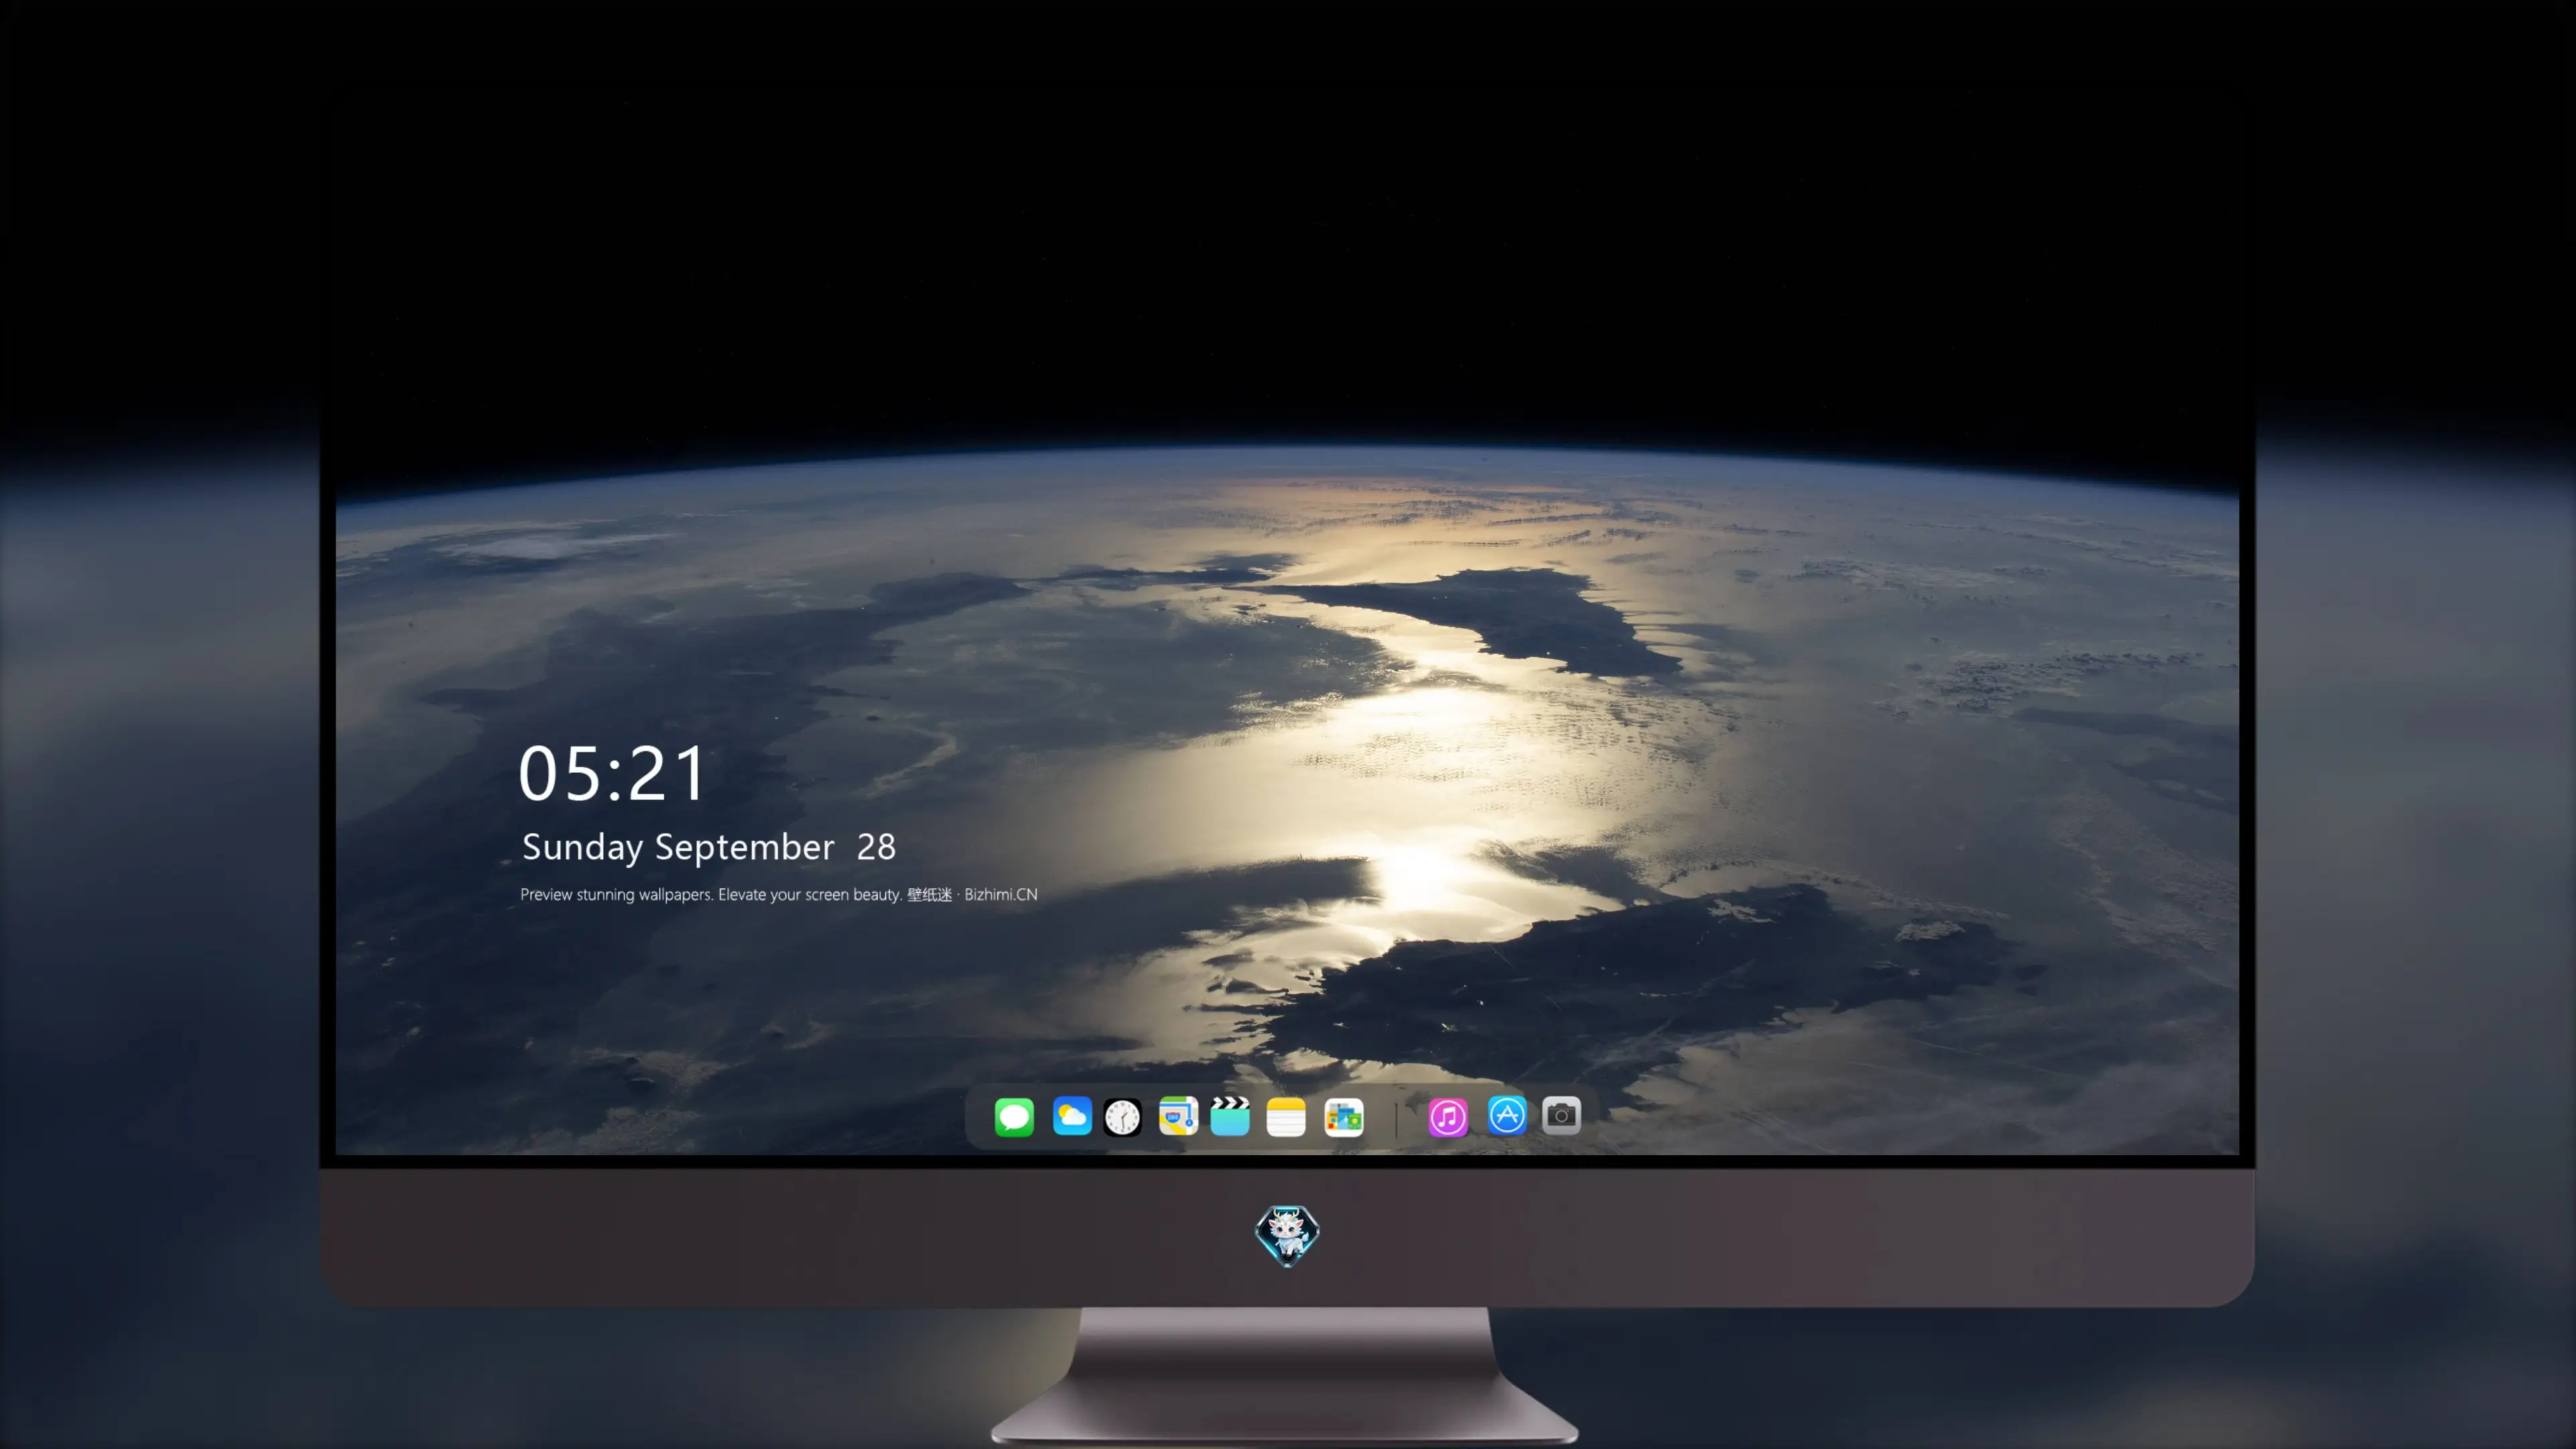Click the photo collage app icon

tap(1344, 1117)
